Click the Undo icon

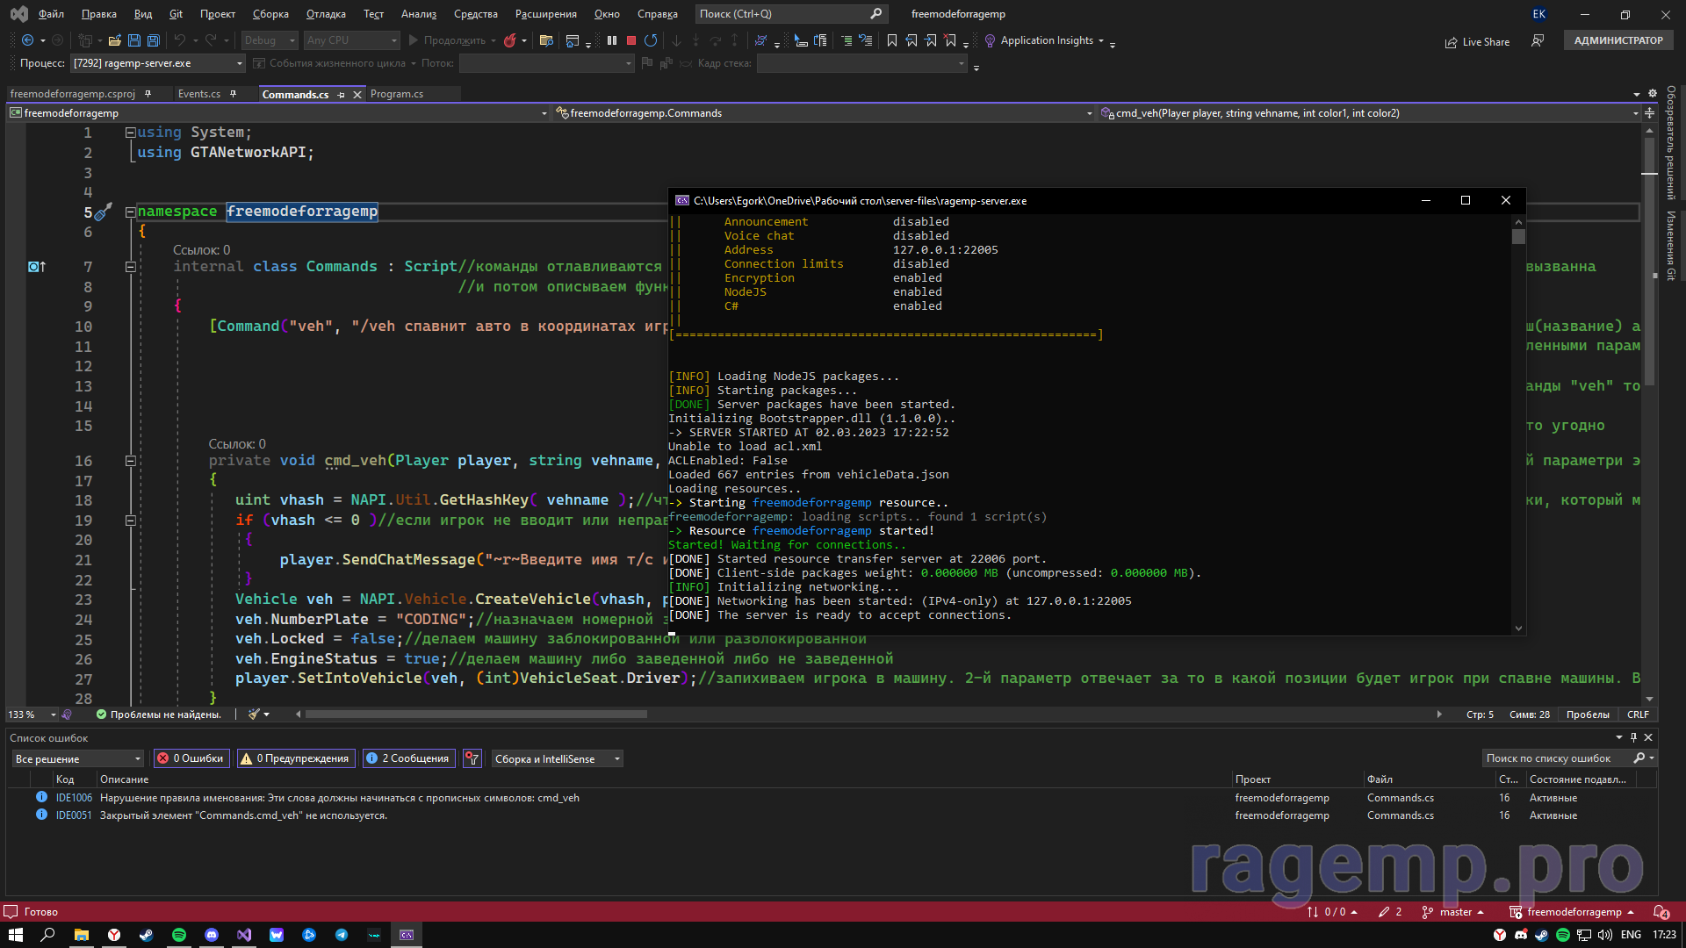pos(179,40)
